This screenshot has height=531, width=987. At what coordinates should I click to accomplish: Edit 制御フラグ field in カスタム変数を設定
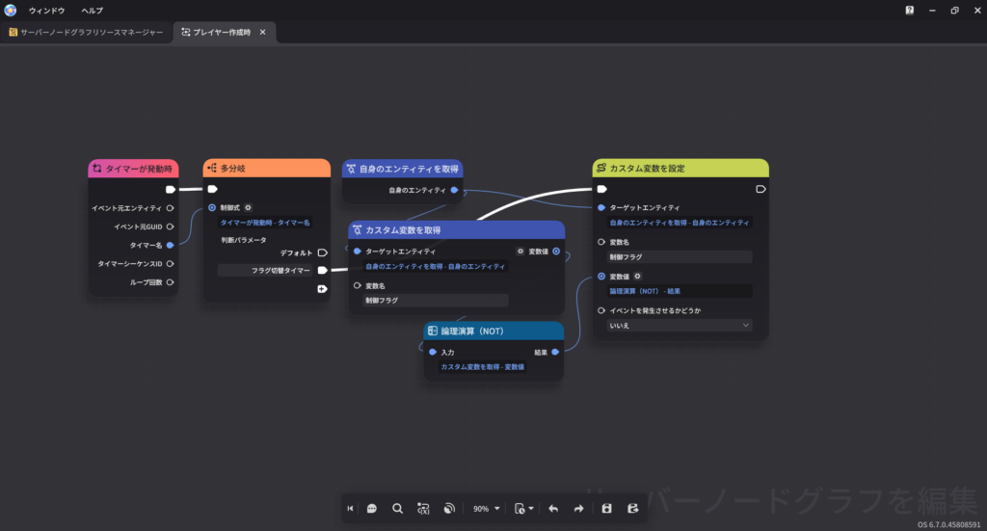point(680,256)
